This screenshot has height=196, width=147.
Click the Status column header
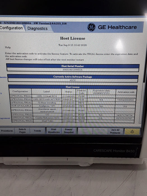point(69,92)
